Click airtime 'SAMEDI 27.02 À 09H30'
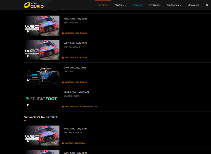Viewport: 211px width, 154px height. [x=75, y=143]
